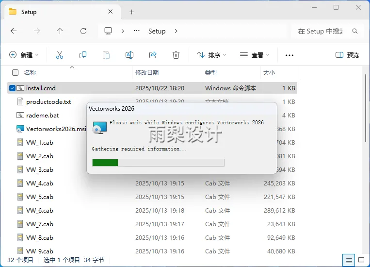The image size is (370, 267).
Task: Select file VW_3.cab
Action: [x=40, y=169]
